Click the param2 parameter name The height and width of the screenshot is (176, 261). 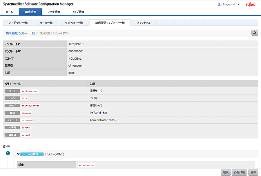(26, 135)
